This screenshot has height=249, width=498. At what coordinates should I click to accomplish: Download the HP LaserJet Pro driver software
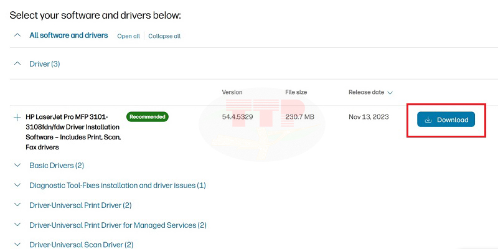[x=446, y=120]
